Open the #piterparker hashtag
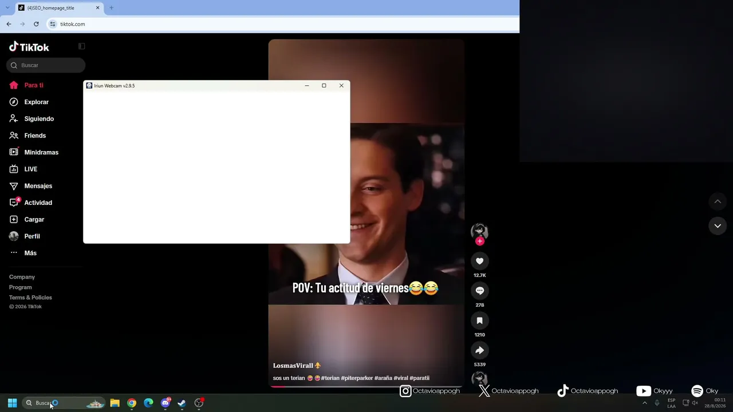This screenshot has width=733, height=412. click(x=356, y=378)
